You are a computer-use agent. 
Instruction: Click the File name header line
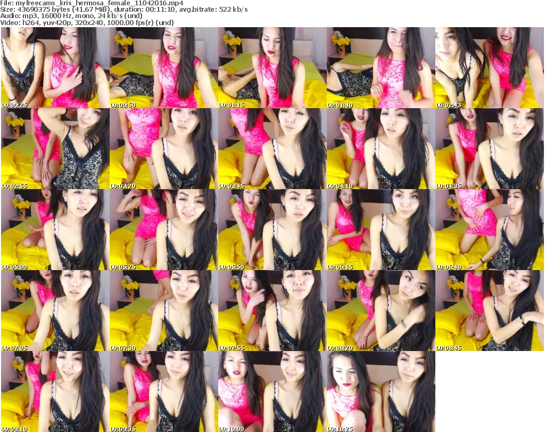tap(92, 3)
